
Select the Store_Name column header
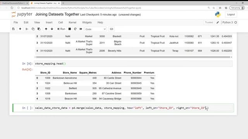pyautogui.click(x=70, y=73)
